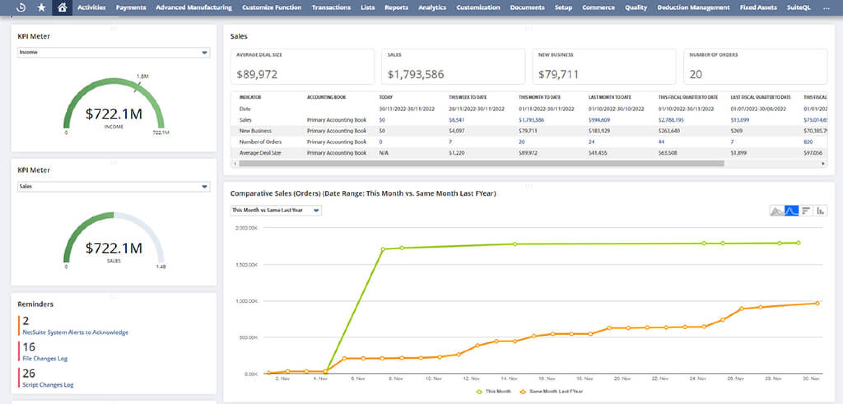
Task: Click the Average Deal Size Last Month $41,455
Action: pyautogui.click(x=597, y=153)
